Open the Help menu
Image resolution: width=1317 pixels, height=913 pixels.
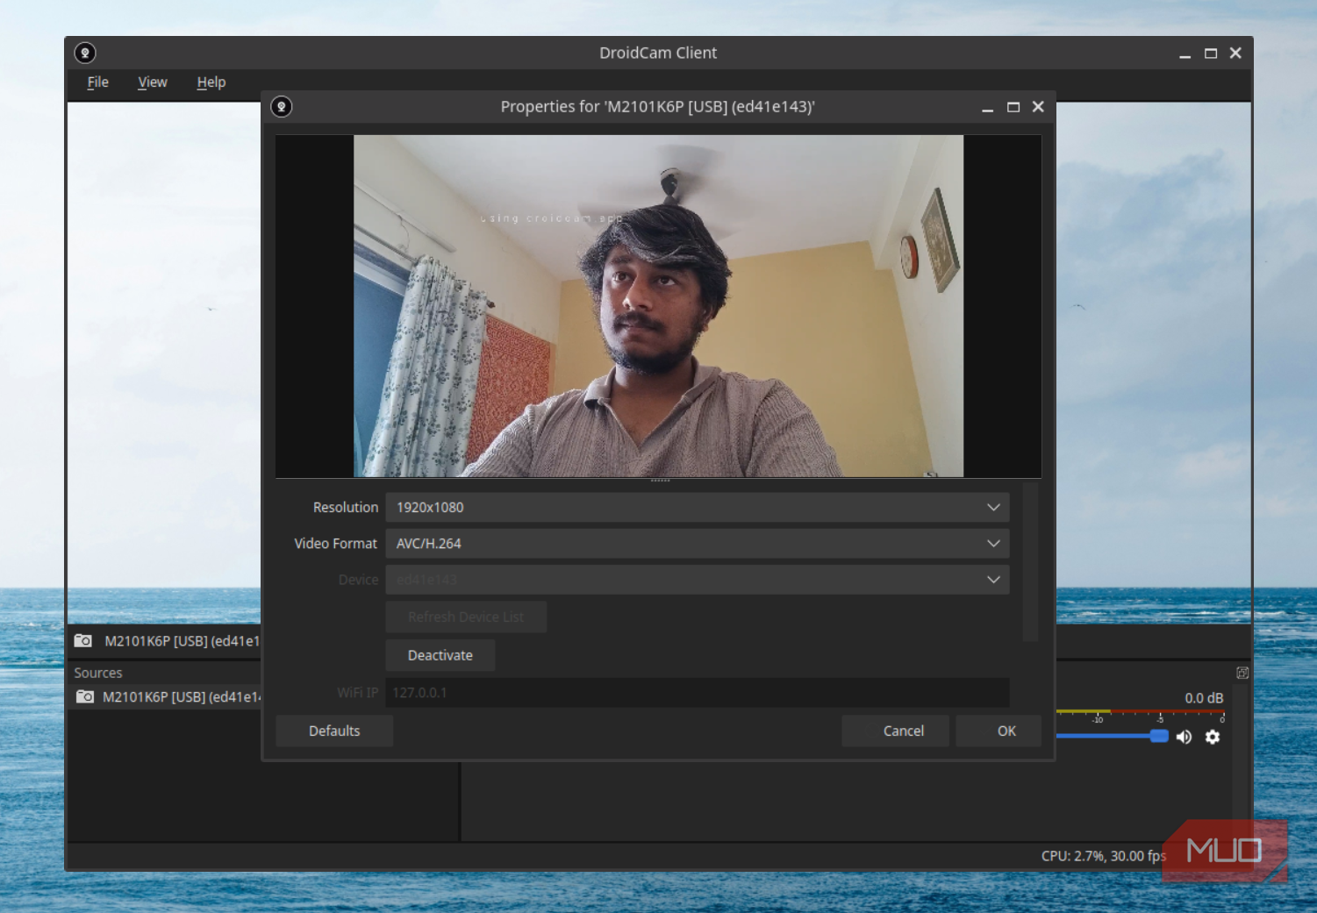point(211,82)
